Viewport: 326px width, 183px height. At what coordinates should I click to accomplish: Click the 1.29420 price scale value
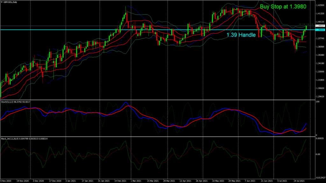(x=320, y=97)
